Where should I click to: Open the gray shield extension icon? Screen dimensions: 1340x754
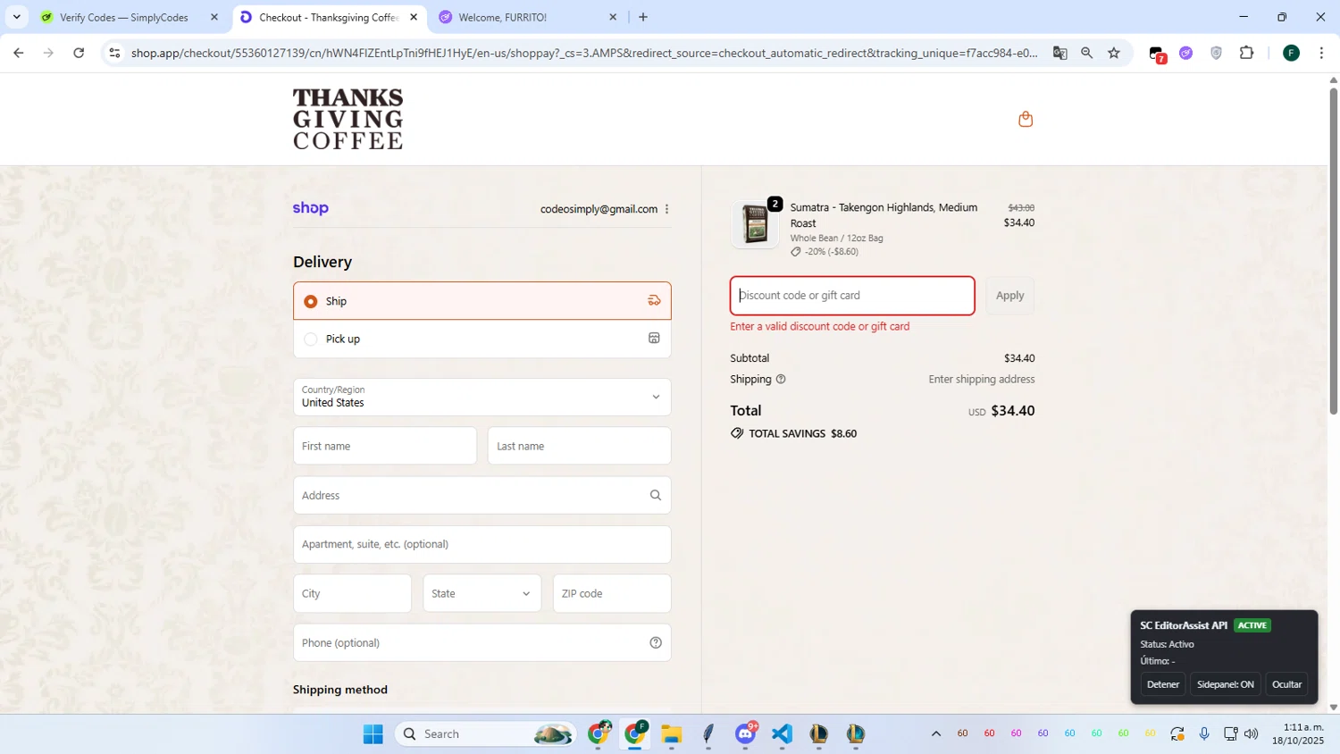click(1216, 53)
